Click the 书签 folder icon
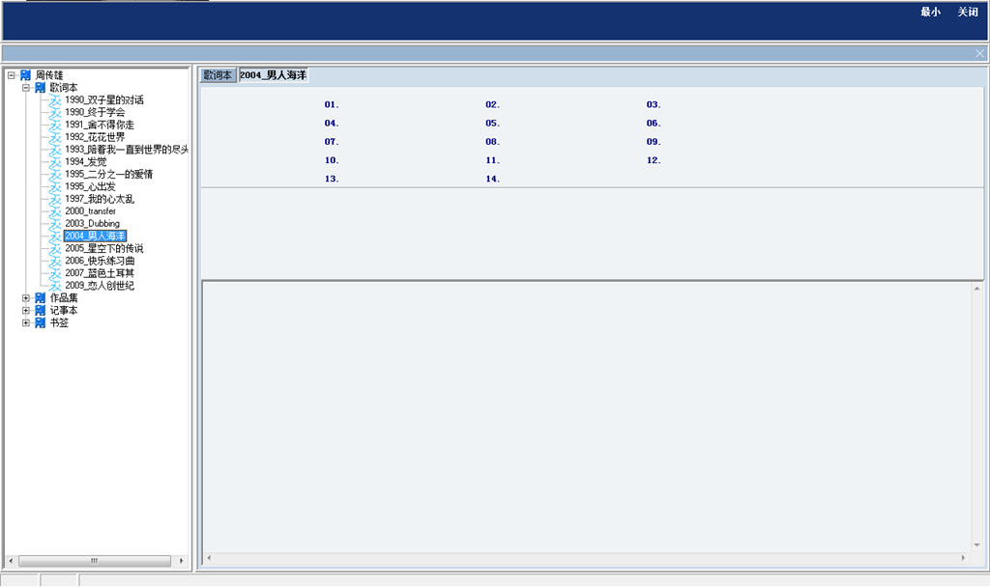This screenshot has height=587, width=990. (x=41, y=322)
